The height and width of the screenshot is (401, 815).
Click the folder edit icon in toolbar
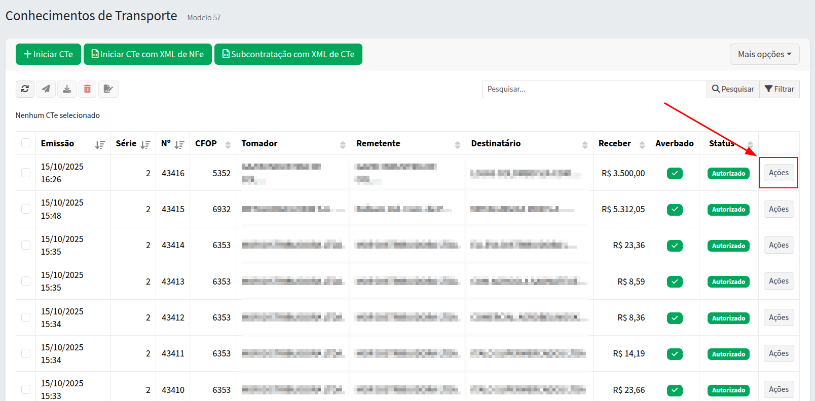(x=108, y=89)
